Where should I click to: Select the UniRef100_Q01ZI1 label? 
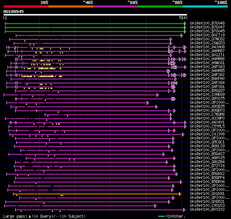tap(207, 55)
